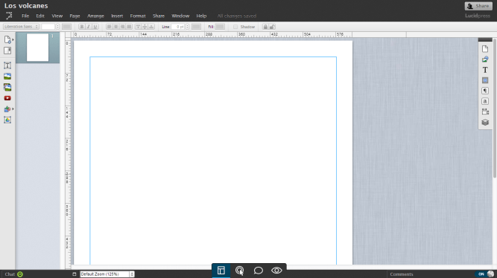Open the shapes/graphics icon in right panel

click(485, 59)
